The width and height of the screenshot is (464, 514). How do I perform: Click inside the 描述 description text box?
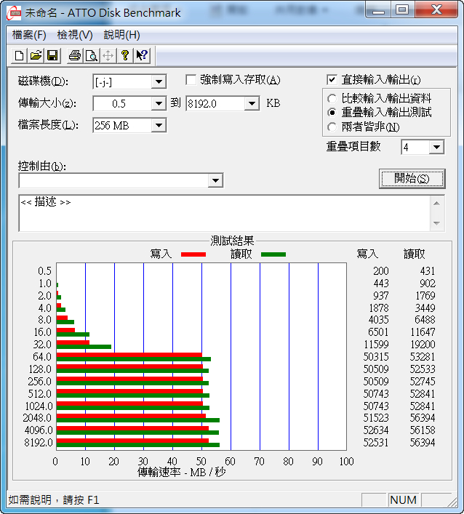(x=224, y=213)
